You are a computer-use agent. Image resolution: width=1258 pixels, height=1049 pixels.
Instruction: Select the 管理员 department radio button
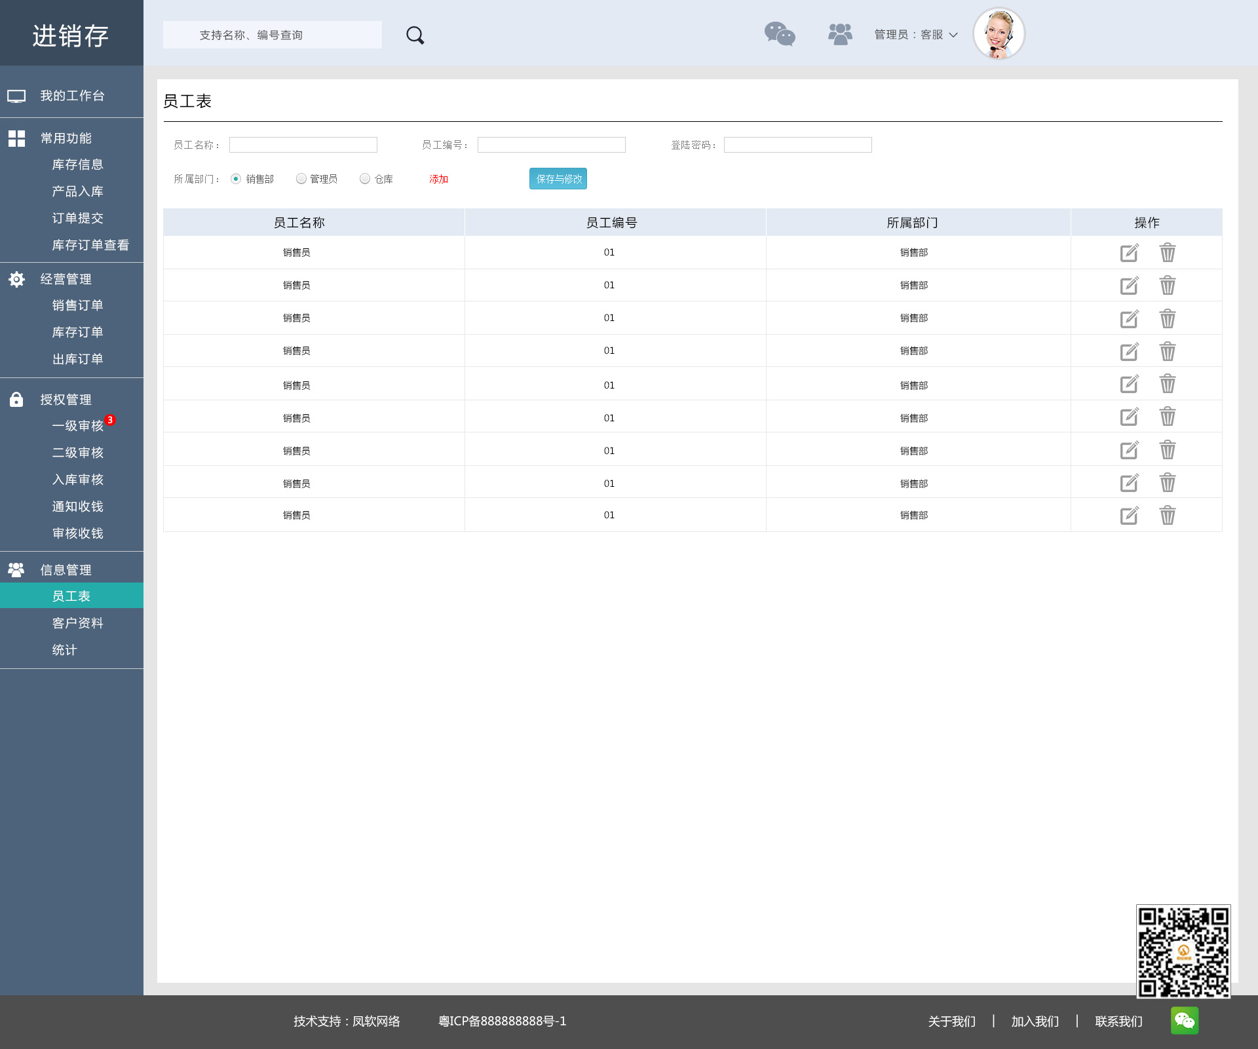301,179
